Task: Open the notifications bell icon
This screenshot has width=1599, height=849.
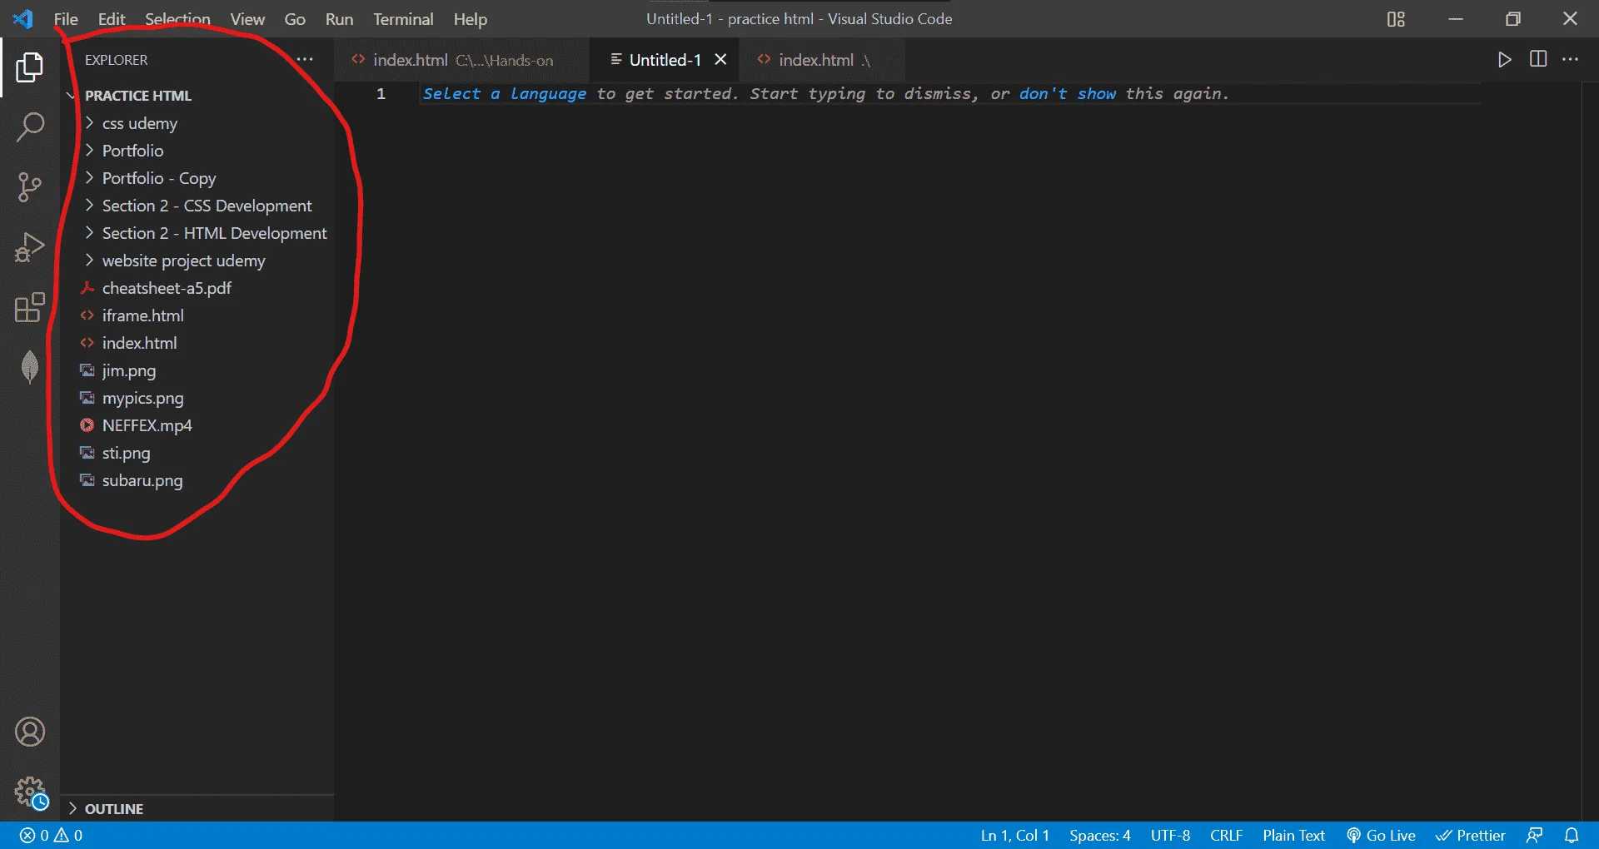Action: click(1572, 835)
